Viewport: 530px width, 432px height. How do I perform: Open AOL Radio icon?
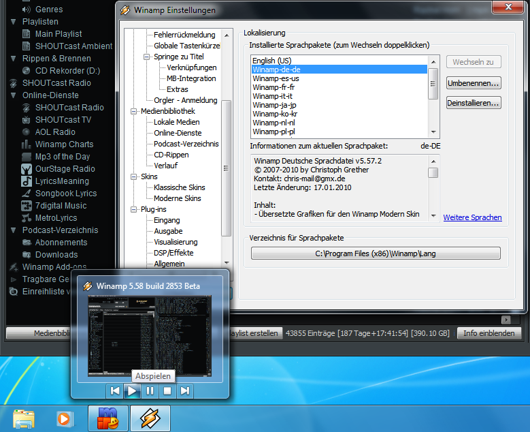(x=26, y=132)
